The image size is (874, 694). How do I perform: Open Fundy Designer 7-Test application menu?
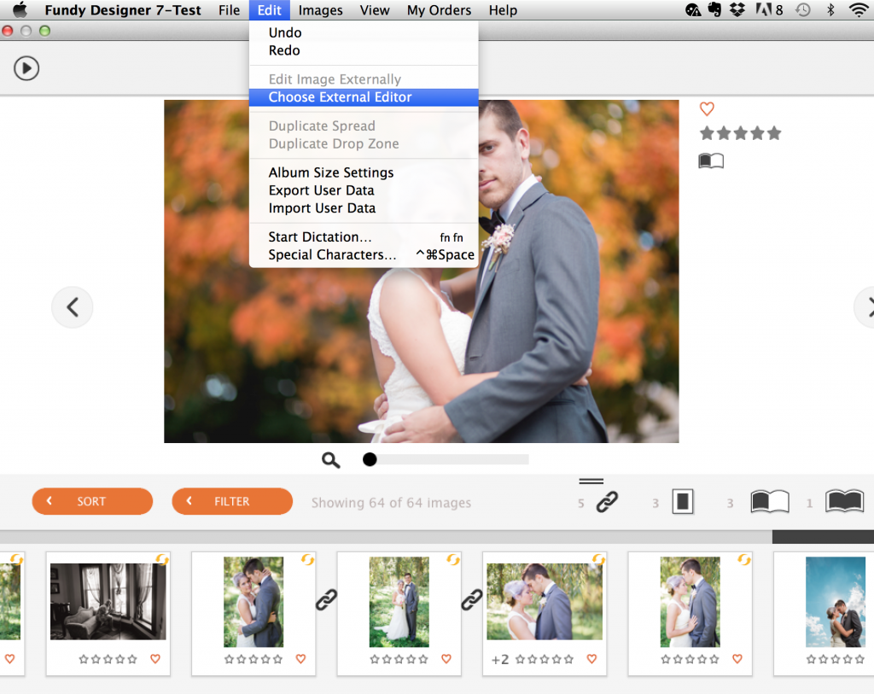pyautogui.click(x=123, y=10)
